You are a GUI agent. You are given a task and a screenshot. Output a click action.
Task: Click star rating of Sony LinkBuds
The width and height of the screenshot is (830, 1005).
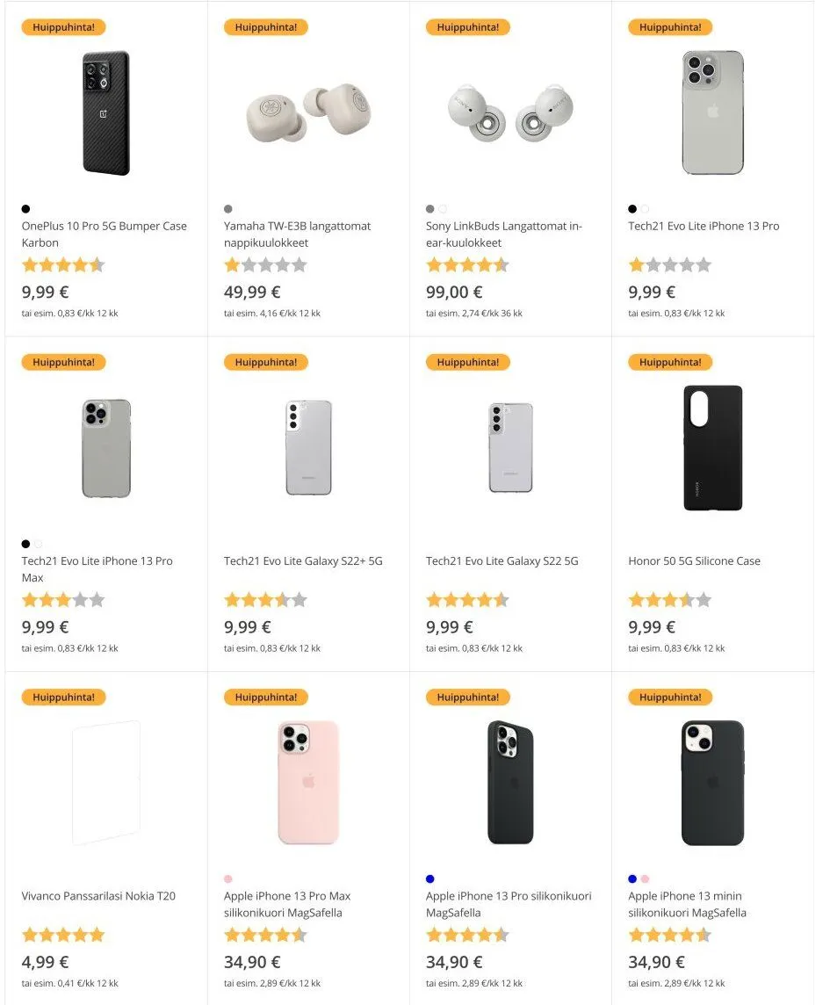coord(467,264)
